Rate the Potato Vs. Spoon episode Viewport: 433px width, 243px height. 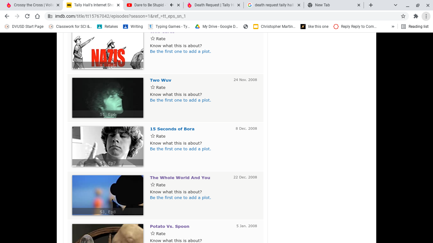(x=158, y=234)
